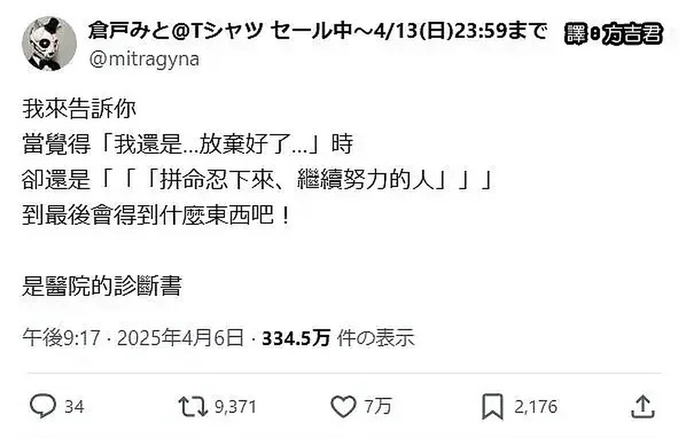Image resolution: width=686 pixels, height=438 pixels.
Task: View the 2,176 bookmarks count
Action: point(535,407)
